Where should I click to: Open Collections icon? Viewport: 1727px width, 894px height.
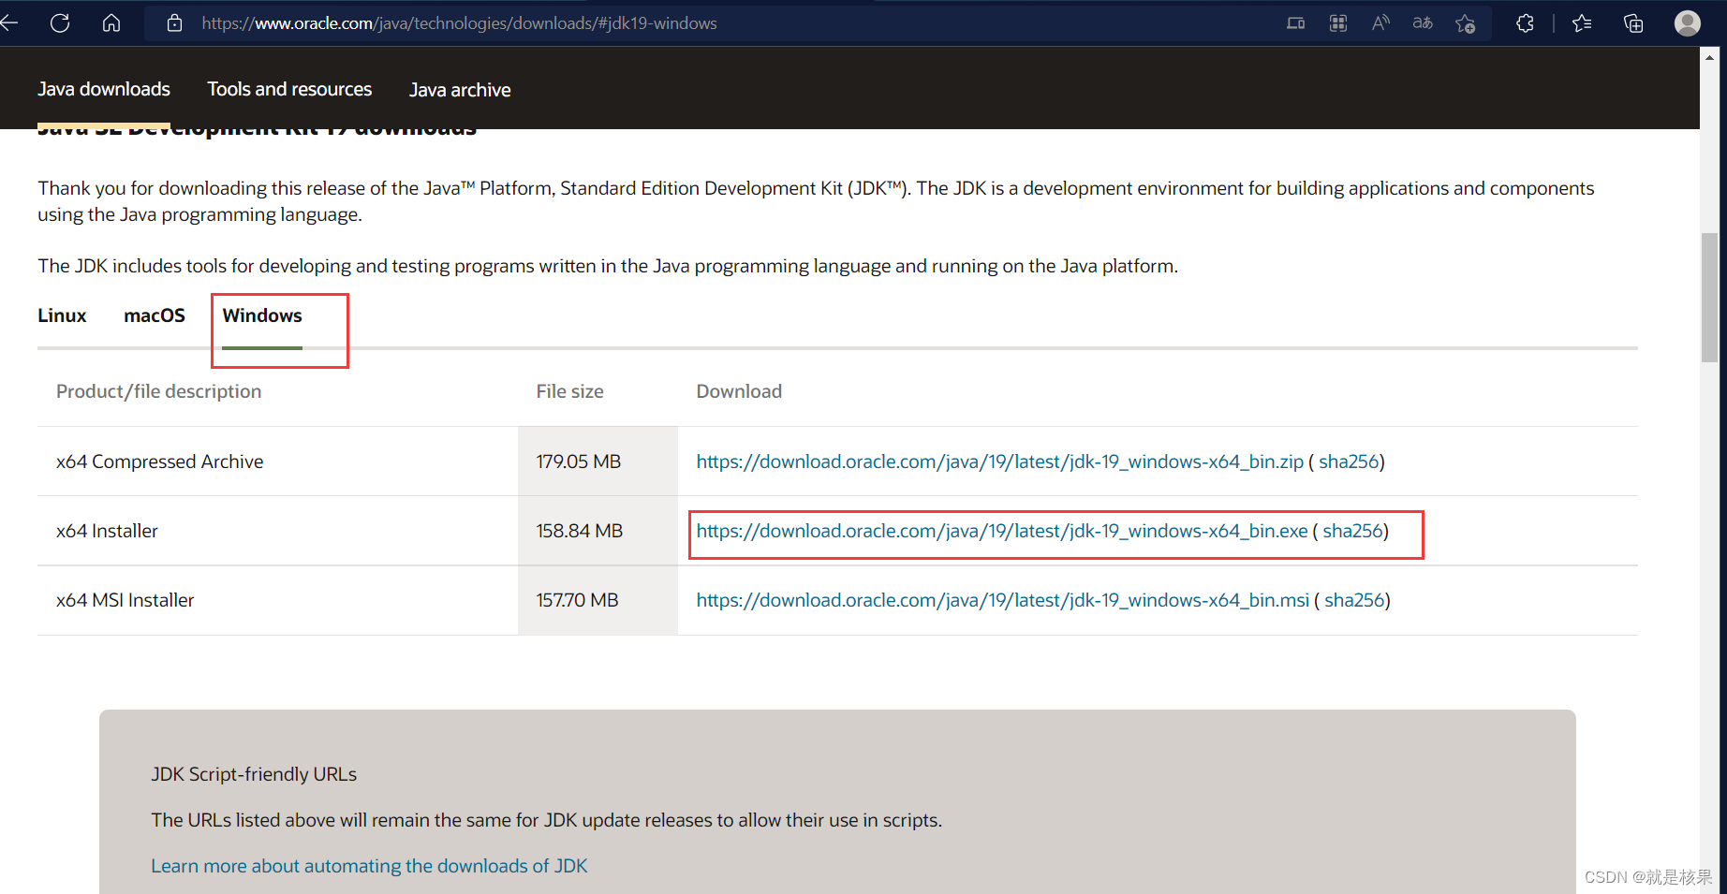[x=1633, y=23]
